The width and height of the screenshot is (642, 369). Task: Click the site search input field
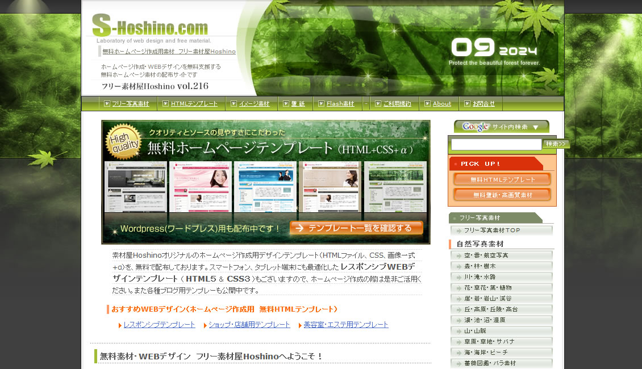click(496, 144)
